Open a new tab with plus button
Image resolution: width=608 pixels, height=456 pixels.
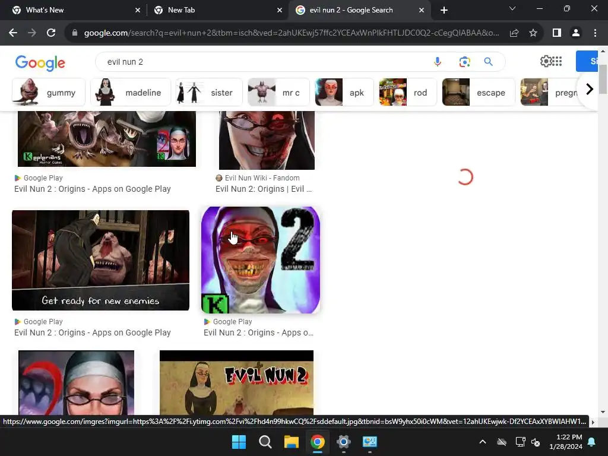pos(444,10)
